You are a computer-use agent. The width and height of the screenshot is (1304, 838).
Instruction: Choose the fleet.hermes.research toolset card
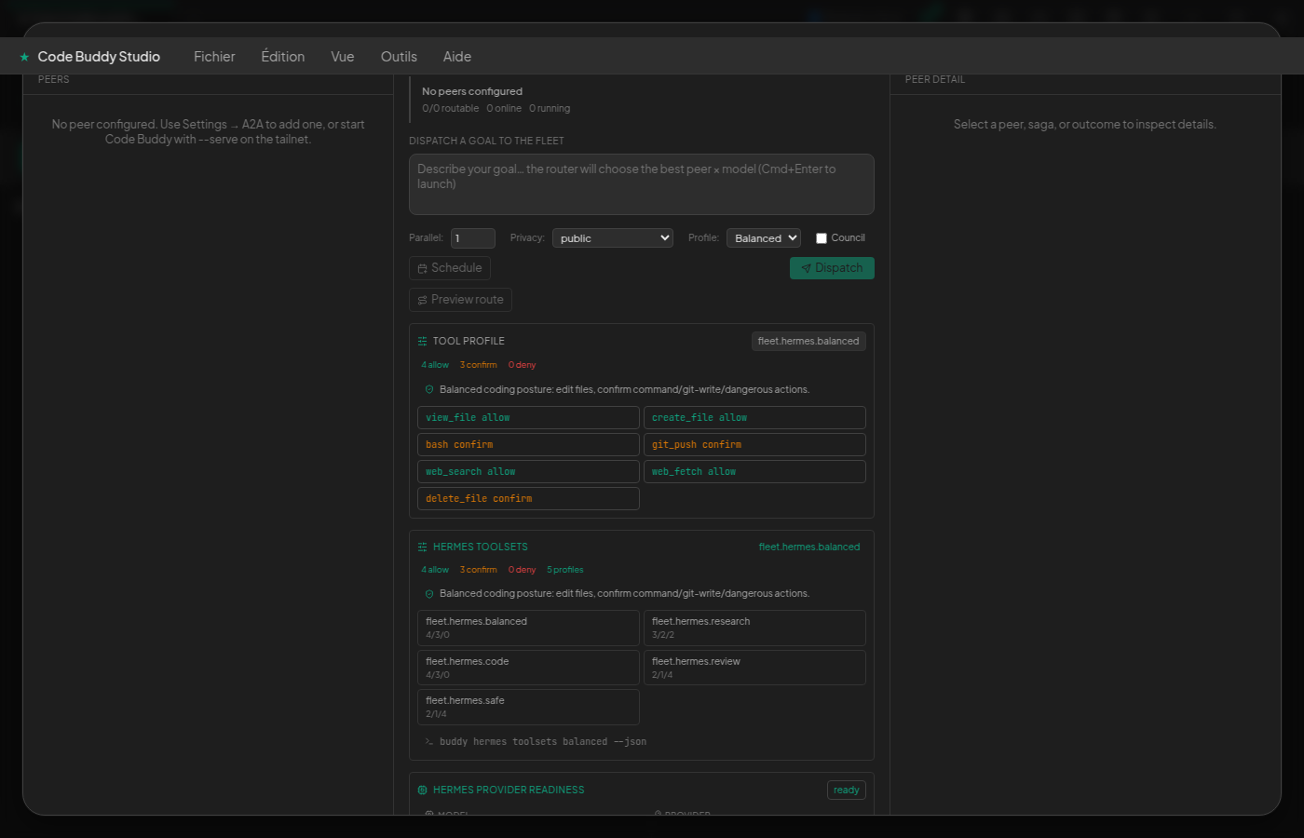(754, 628)
